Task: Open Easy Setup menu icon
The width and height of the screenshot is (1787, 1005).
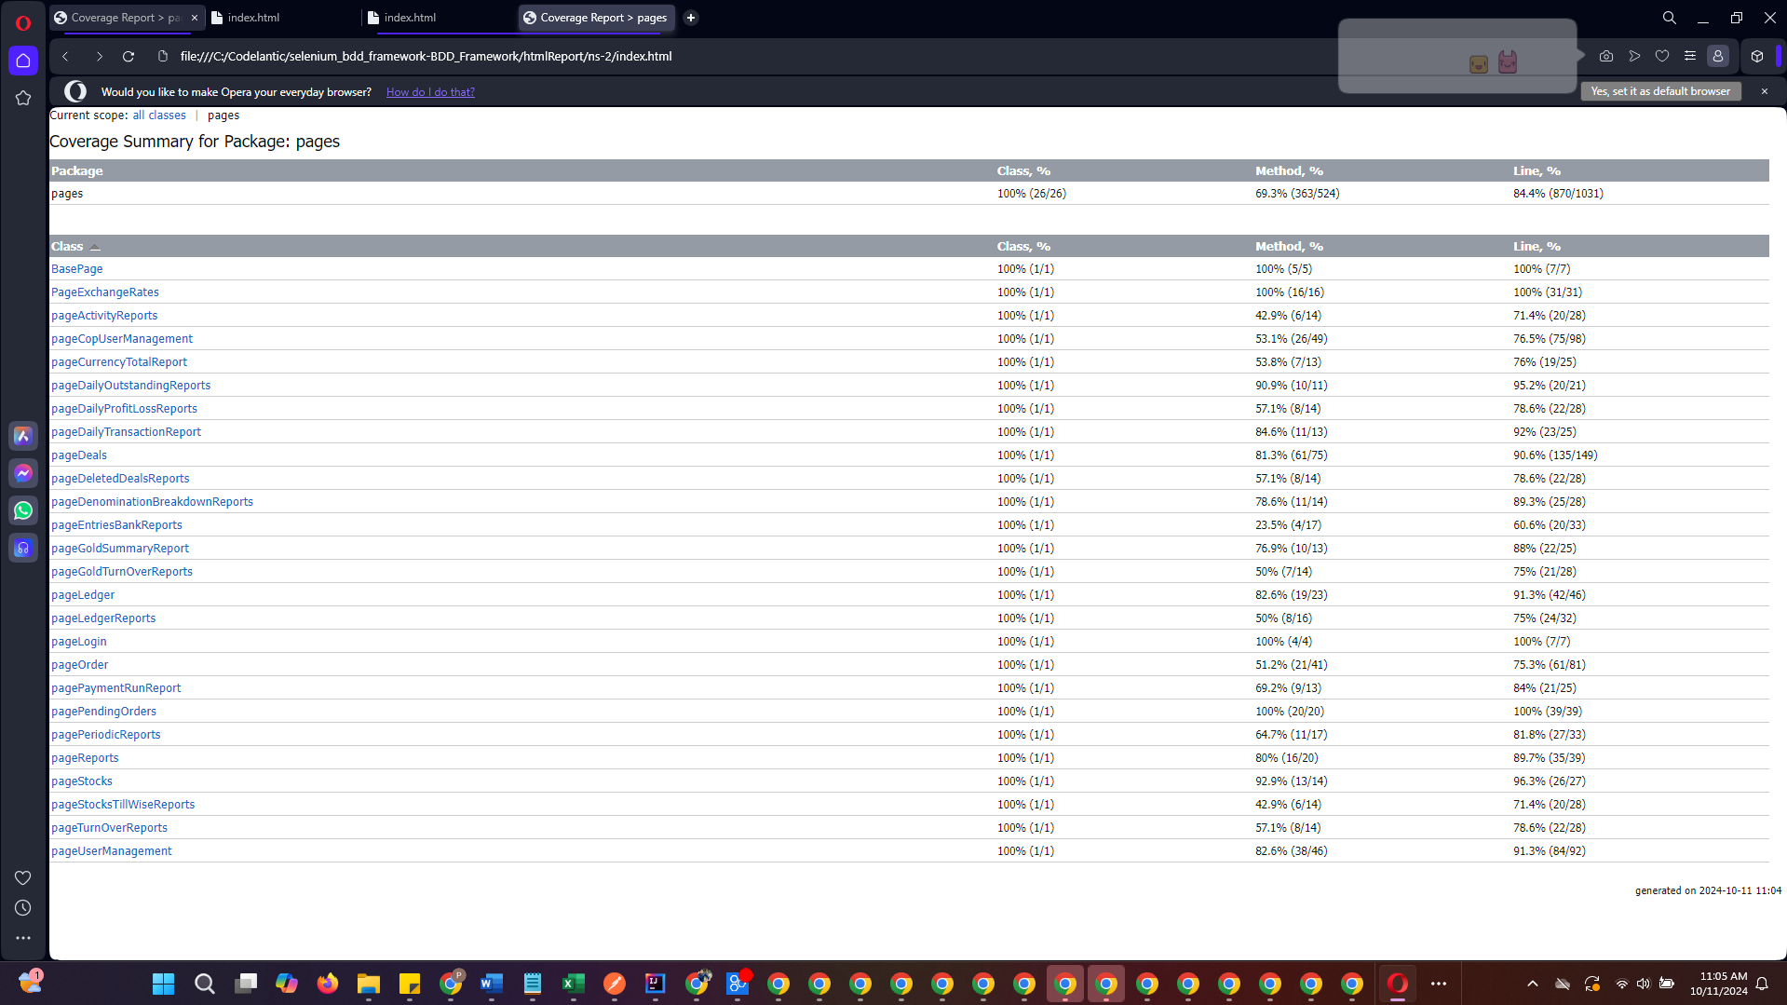Action: coord(1690,56)
